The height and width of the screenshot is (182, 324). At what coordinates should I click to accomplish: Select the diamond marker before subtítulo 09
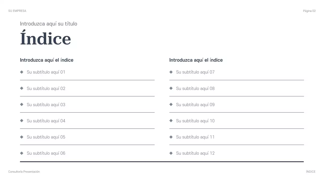171,104
